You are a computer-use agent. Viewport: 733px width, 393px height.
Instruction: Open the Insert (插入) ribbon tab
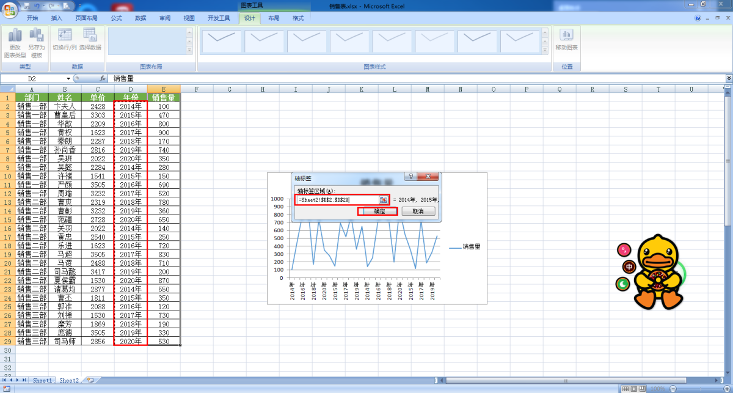click(57, 18)
